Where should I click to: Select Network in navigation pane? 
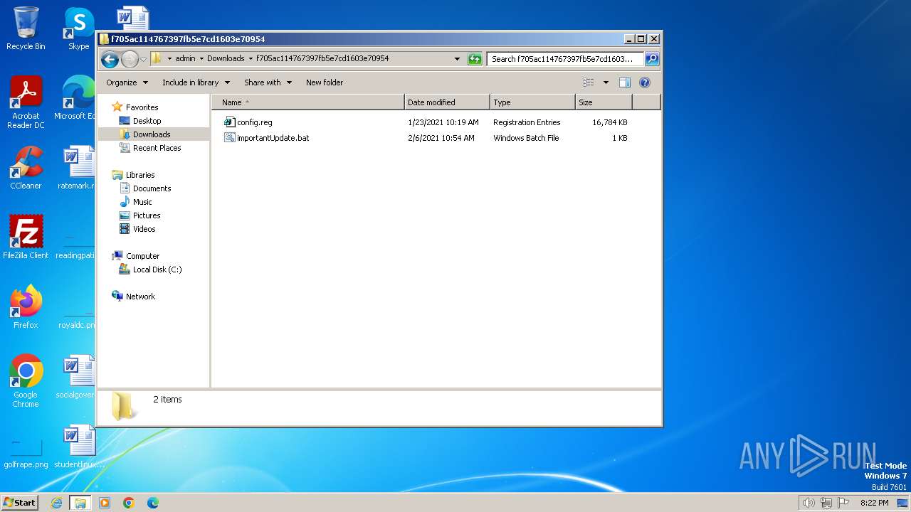point(140,297)
